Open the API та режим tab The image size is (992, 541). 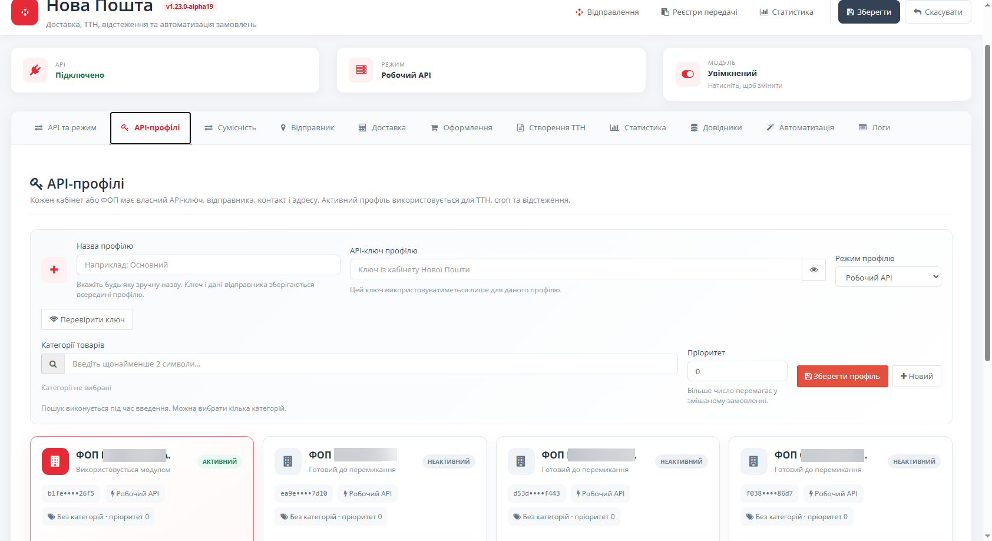click(65, 128)
